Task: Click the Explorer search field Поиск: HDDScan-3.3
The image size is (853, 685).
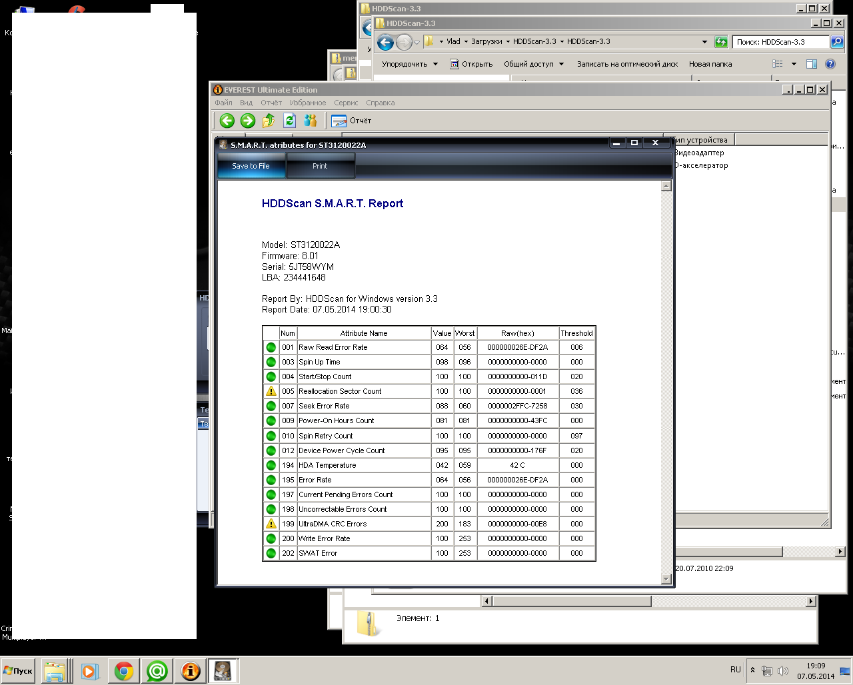Action: coord(781,42)
